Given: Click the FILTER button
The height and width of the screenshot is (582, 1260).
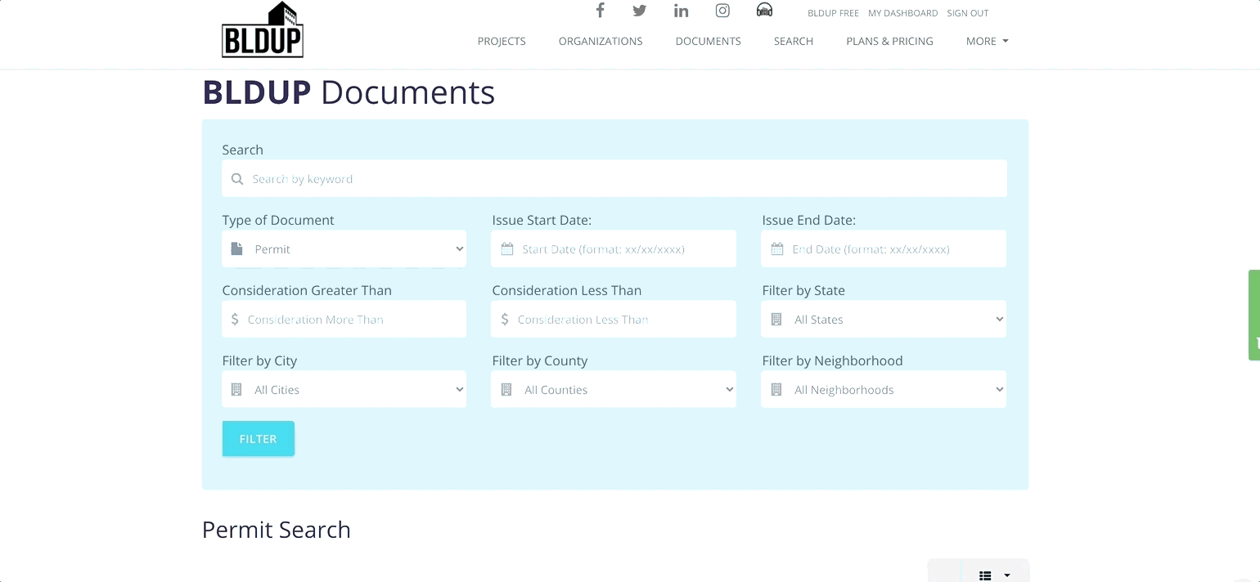Looking at the screenshot, I should tap(259, 439).
